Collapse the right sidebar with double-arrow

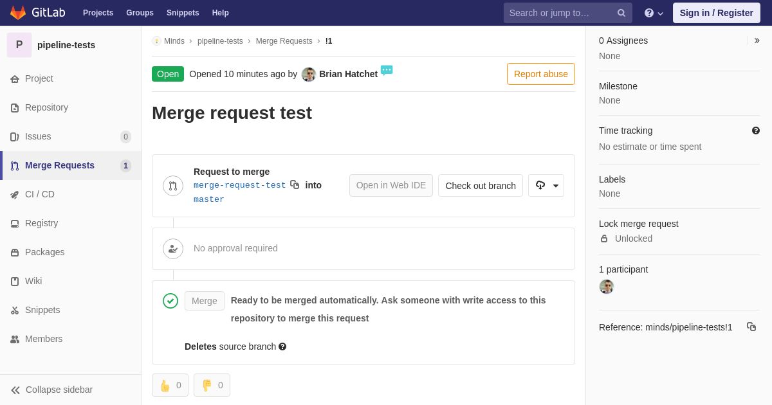(757, 40)
